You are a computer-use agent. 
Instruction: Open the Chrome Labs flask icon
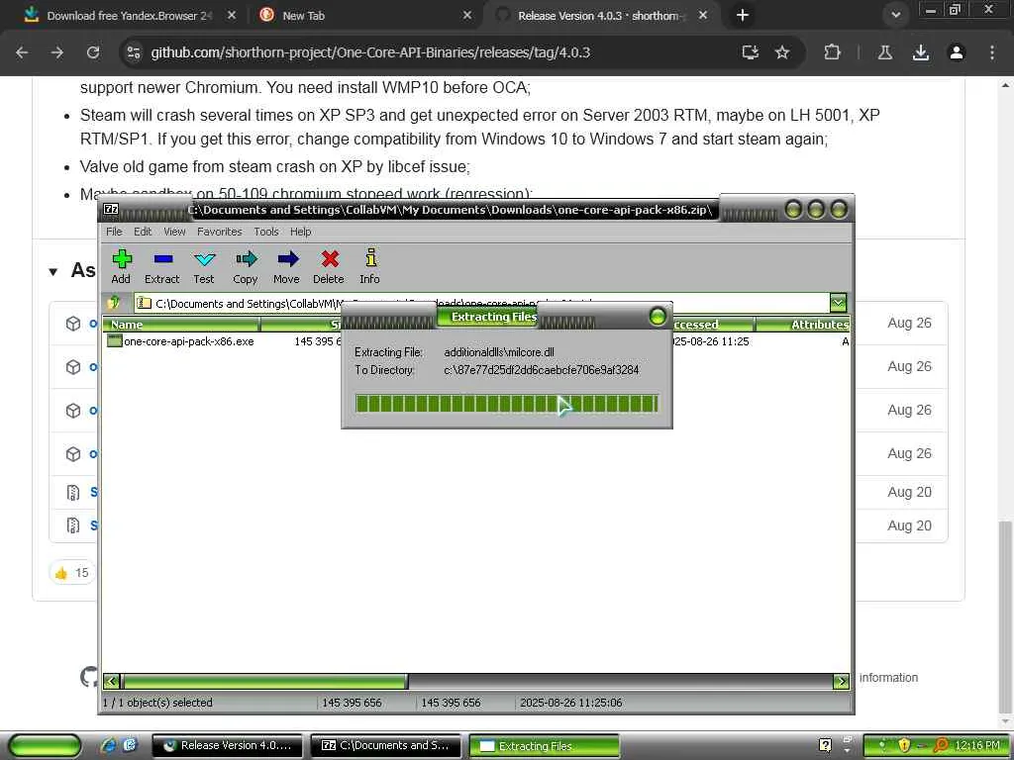coord(885,52)
